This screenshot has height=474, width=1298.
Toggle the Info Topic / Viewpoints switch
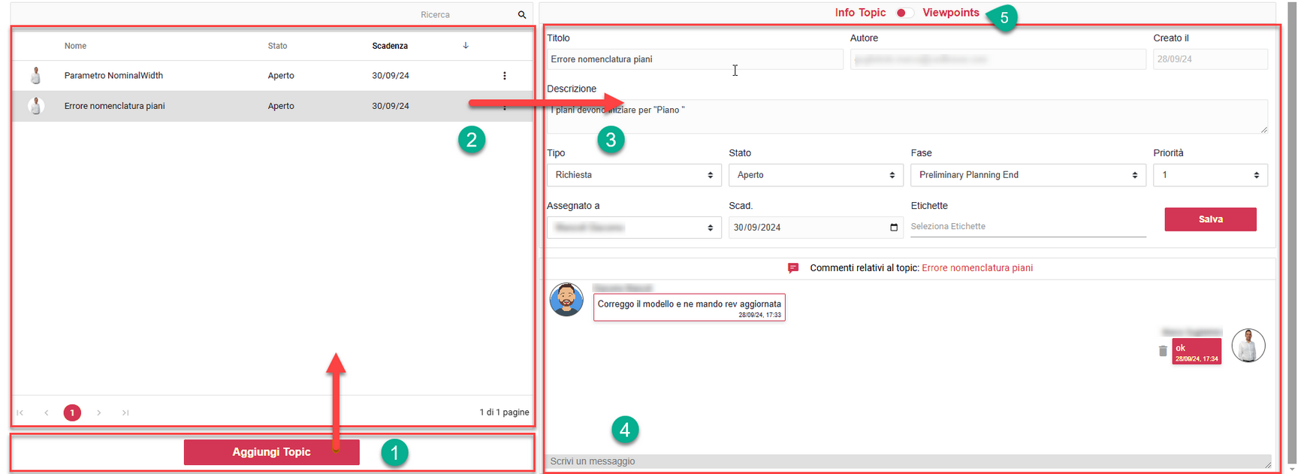tap(904, 13)
